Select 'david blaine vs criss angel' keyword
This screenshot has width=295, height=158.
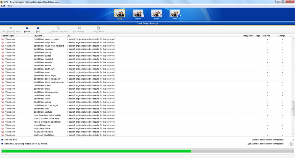[x=46, y=105]
